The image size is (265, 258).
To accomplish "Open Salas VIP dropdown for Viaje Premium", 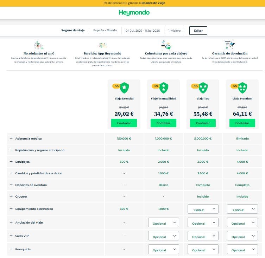I will [242, 236].
